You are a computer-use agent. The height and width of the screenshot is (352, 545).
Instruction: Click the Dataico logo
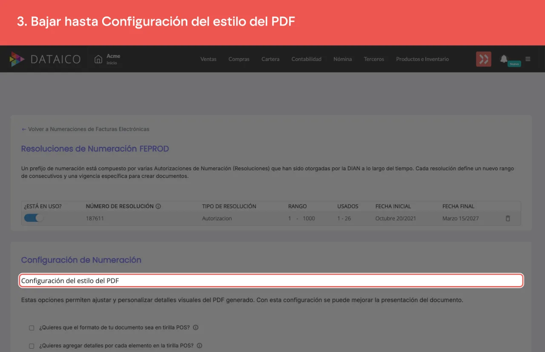[45, 59]
